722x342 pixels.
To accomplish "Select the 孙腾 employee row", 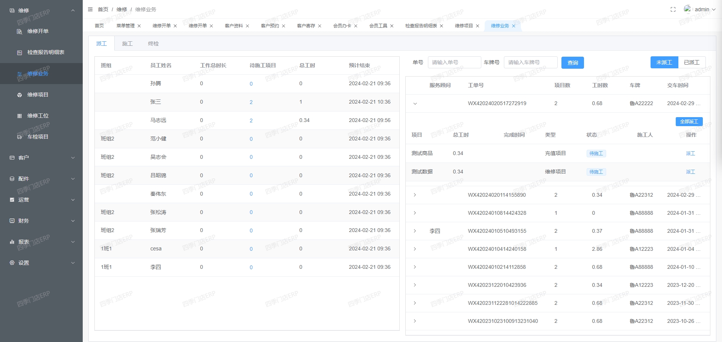I will (x=247, y=84).
